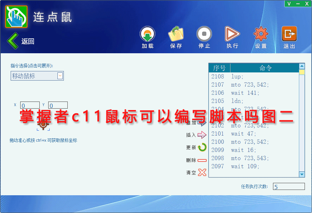Click the 返回 text label

click(28, 41)
